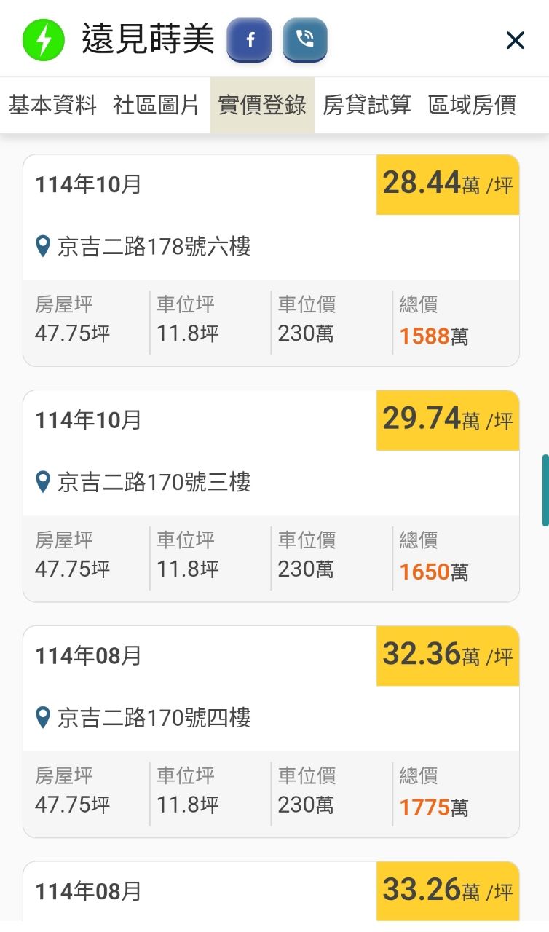Click the green lightning bolt logo
This screenshot has height=932, width=549.
tap(43, 40)
